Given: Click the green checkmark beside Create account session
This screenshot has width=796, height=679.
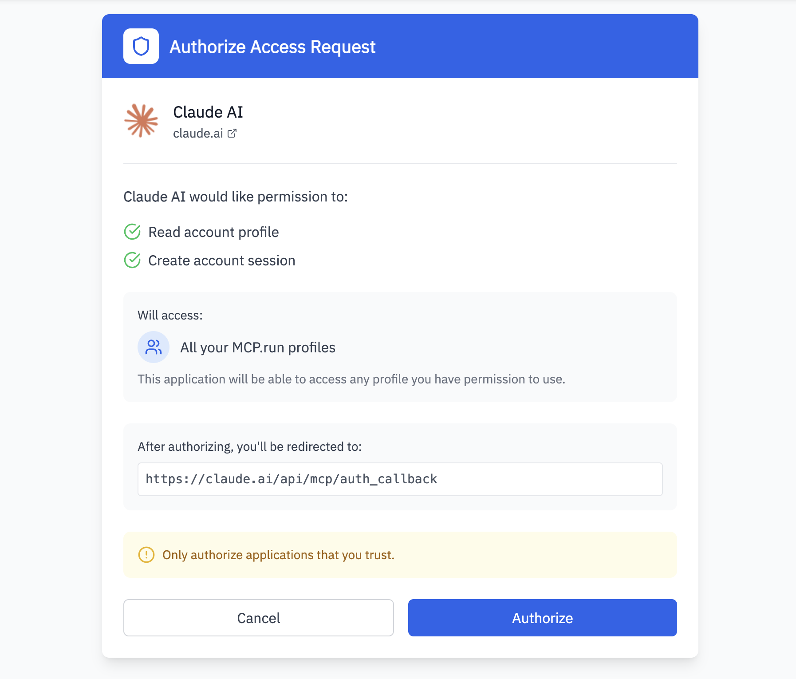Looking at the screenshot, I should 132,260.
